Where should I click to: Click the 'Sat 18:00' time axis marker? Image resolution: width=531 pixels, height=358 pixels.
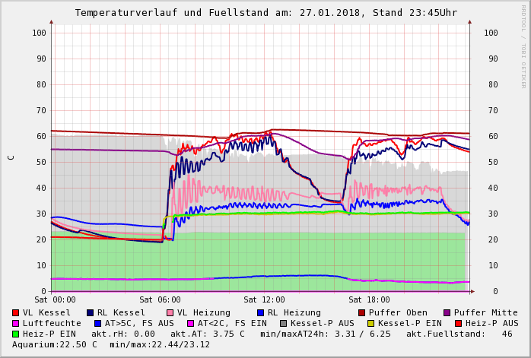coord(369,300)
